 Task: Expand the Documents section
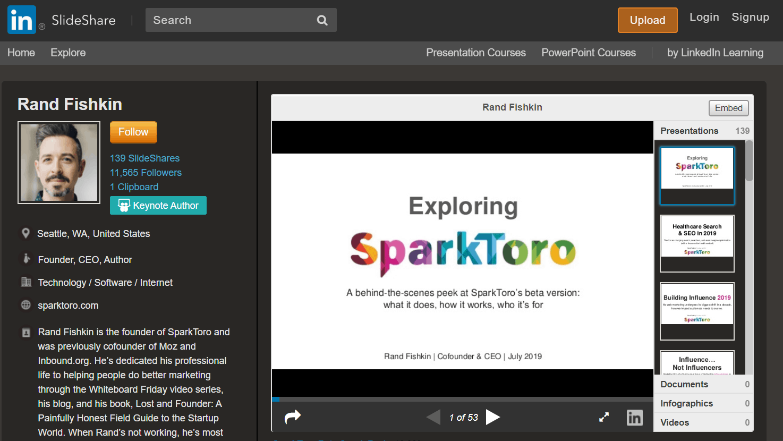coord(703,384)
